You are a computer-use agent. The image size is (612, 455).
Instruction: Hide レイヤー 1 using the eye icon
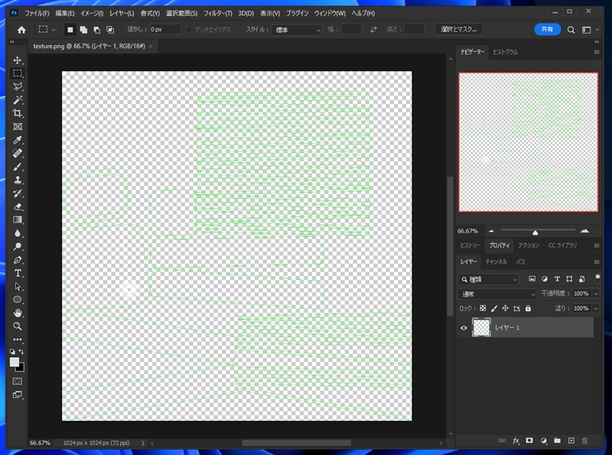coord(464,328)
